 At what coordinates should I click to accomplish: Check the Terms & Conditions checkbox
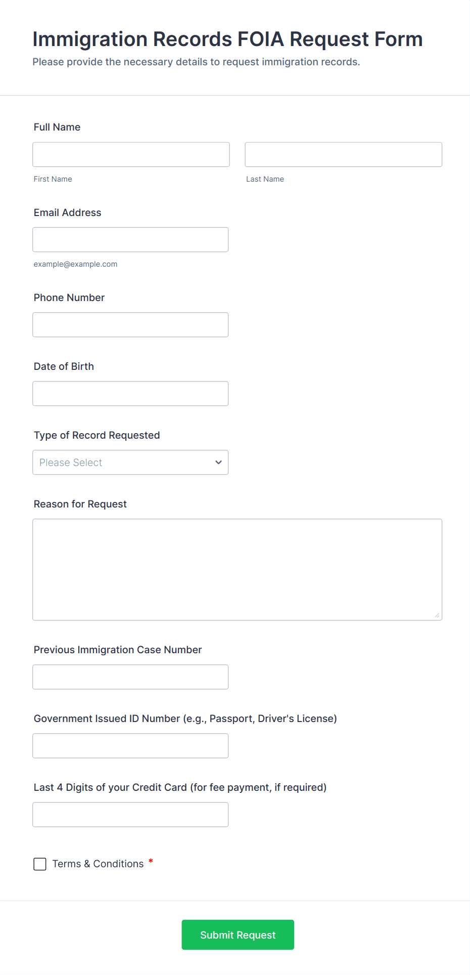click(x=40, y=864)
